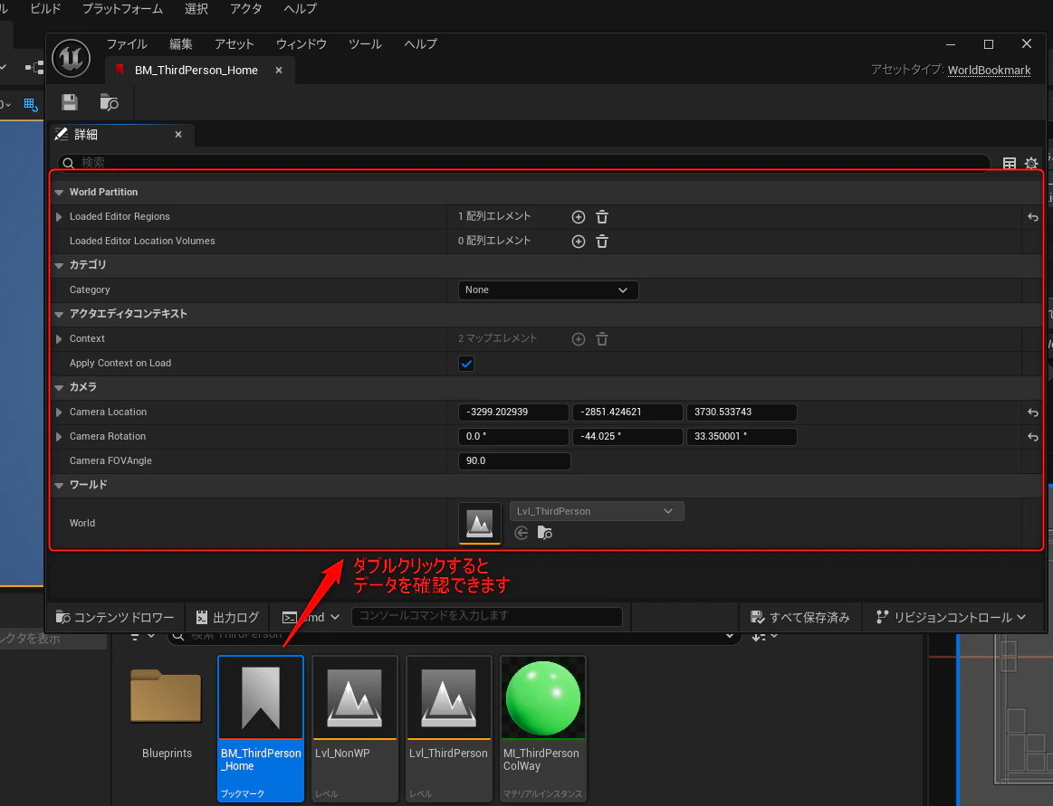Open the リビジョンコントロール menu button
The height and width of the screenshot is (806, 1053).
tap(952, 618)
